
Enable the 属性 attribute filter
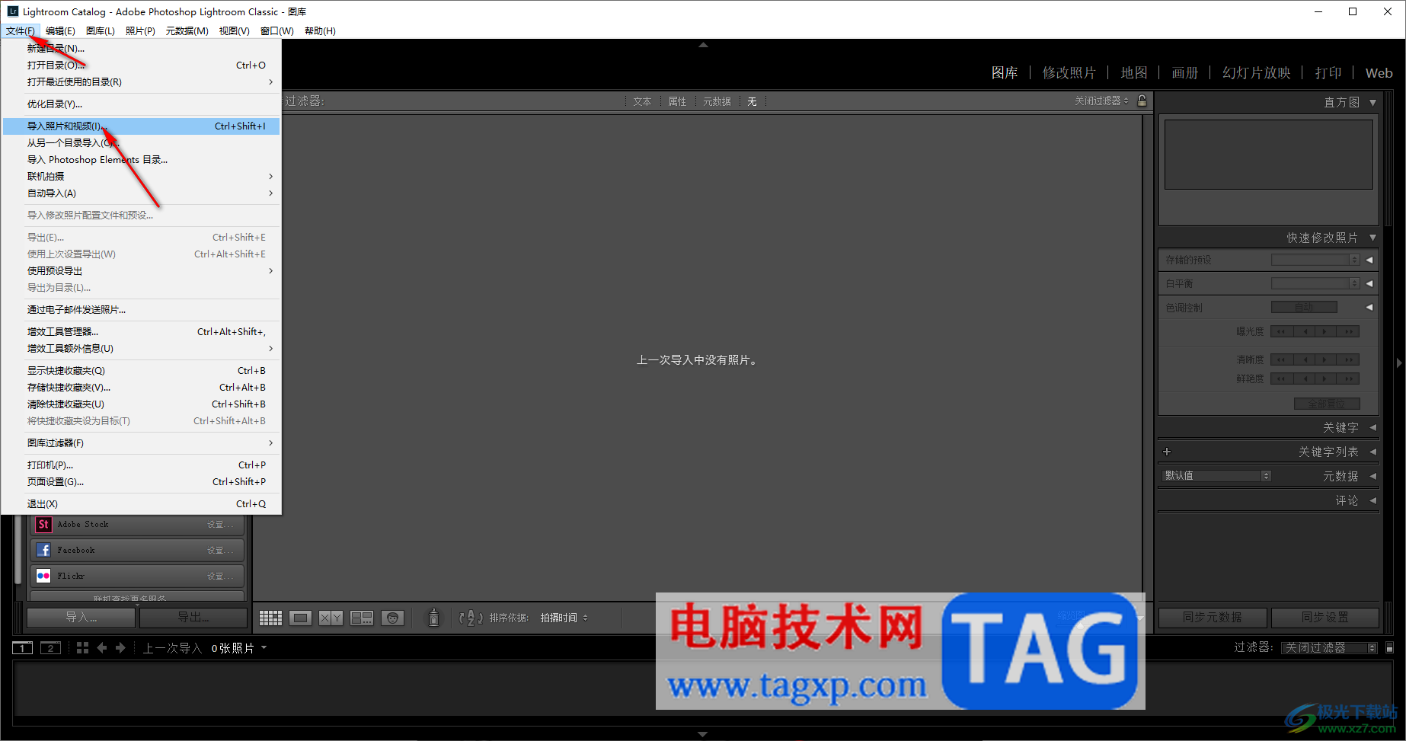(x=677, y=101)
